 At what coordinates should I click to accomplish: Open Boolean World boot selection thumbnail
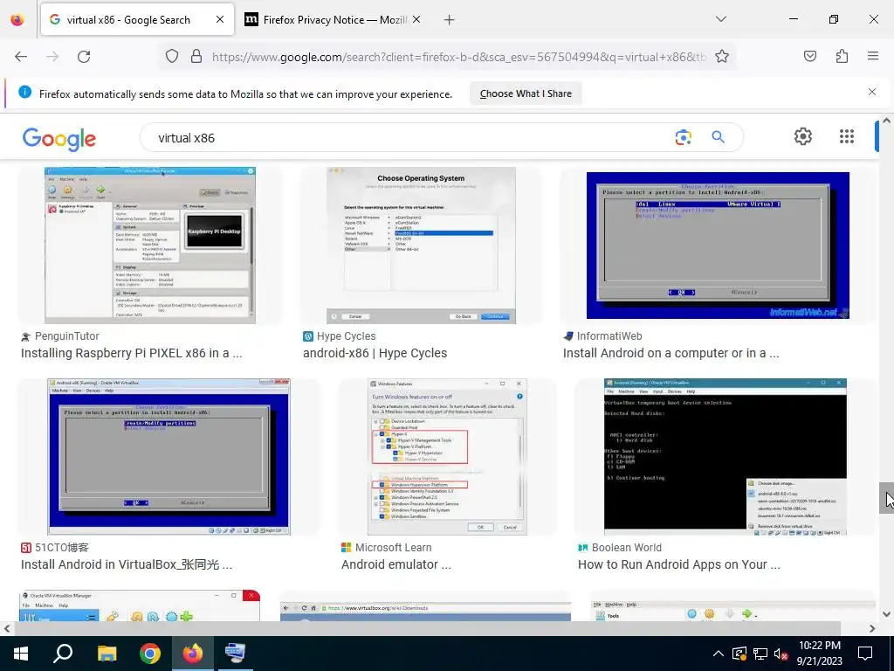coord(726,456)
